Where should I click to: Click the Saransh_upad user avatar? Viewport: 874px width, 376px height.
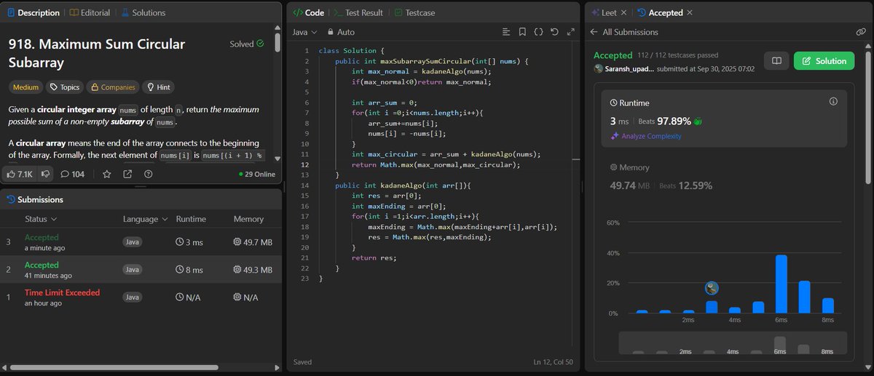tap(599, 68)
